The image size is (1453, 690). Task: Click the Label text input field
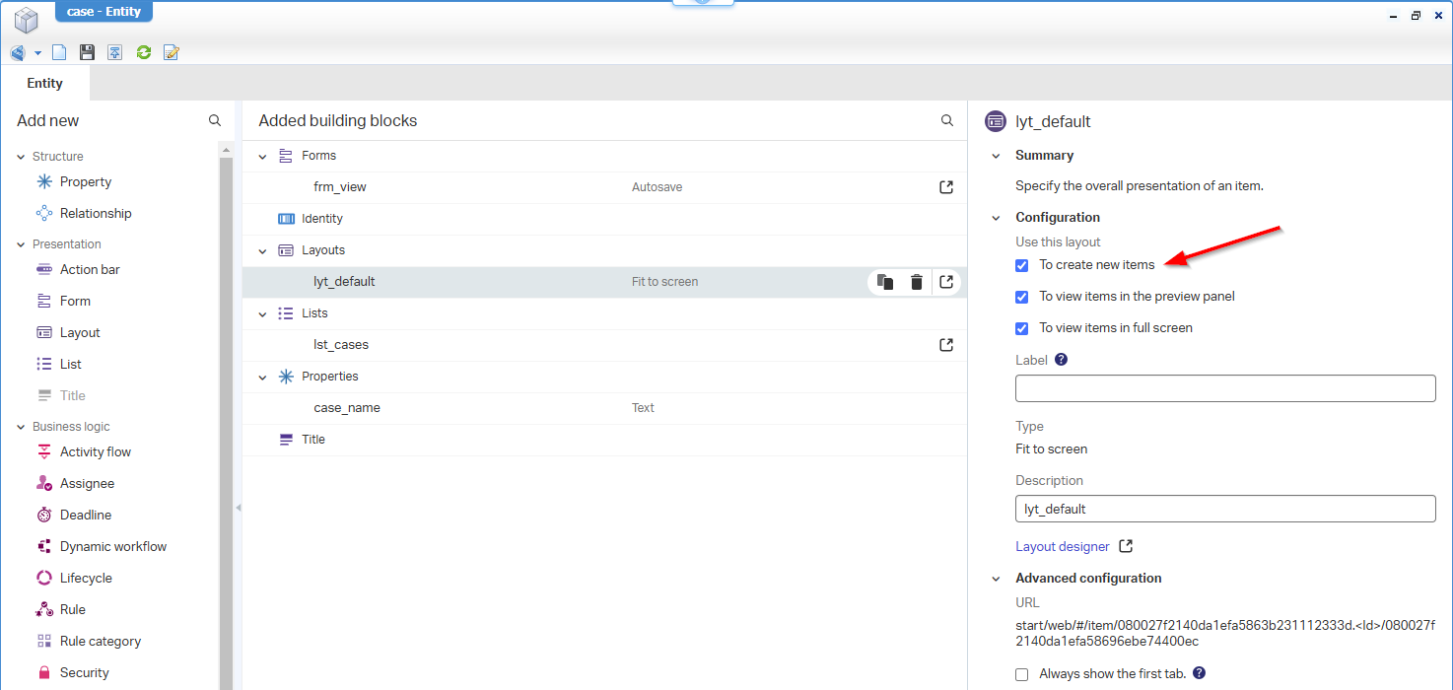click(x=1224, y=388)
